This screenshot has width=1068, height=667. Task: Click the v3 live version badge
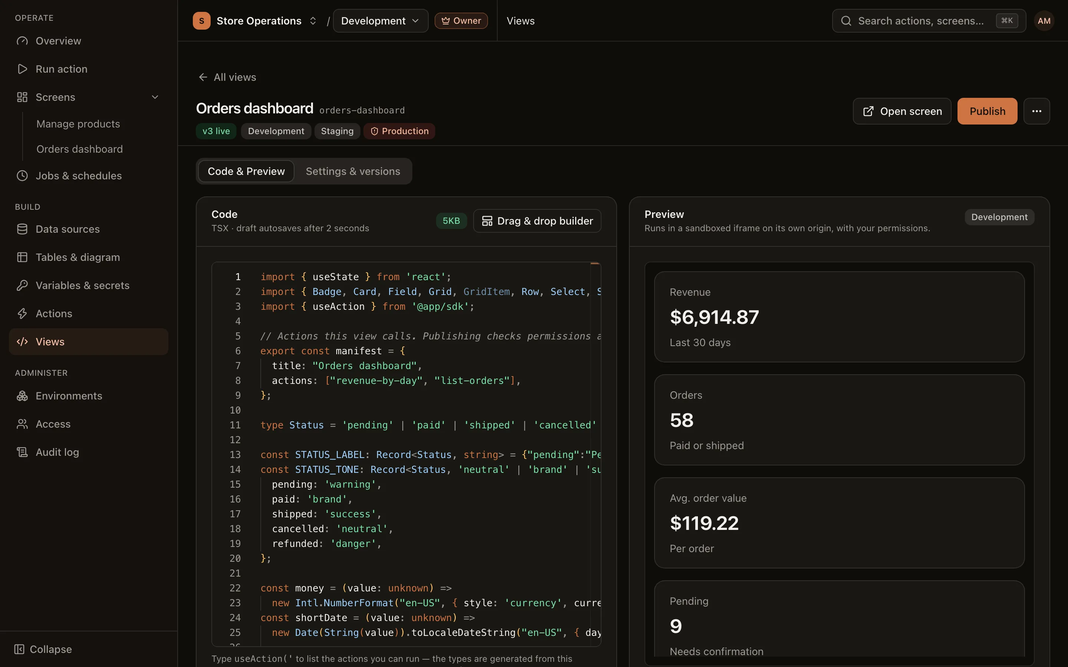[216, 131]
